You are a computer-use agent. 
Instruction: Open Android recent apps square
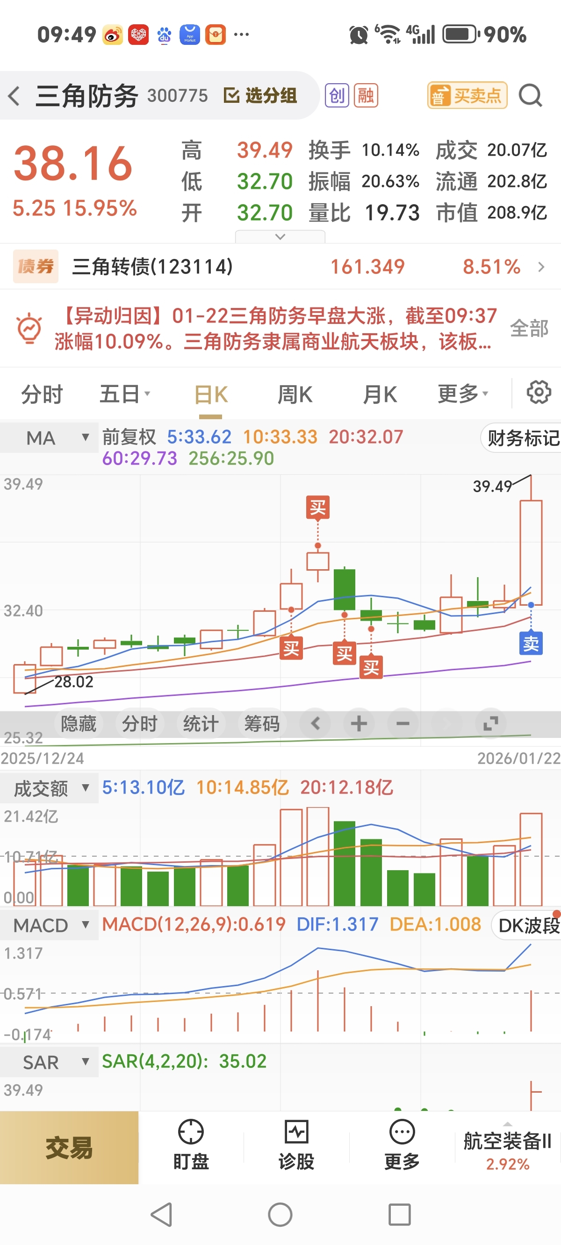399,1215
